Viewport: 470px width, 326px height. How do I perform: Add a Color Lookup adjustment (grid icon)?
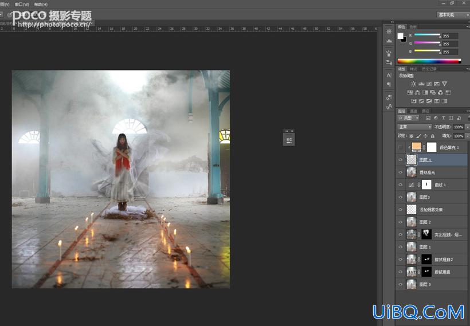(448, 93)
